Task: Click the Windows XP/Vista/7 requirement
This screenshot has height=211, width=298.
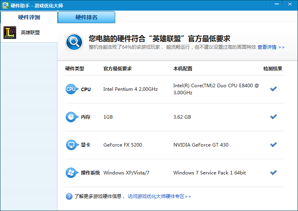Action: [126, 172]
